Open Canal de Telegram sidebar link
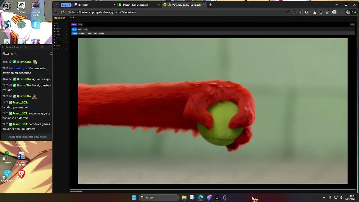Viewport: 359px width, 202px height. point(60,40)
